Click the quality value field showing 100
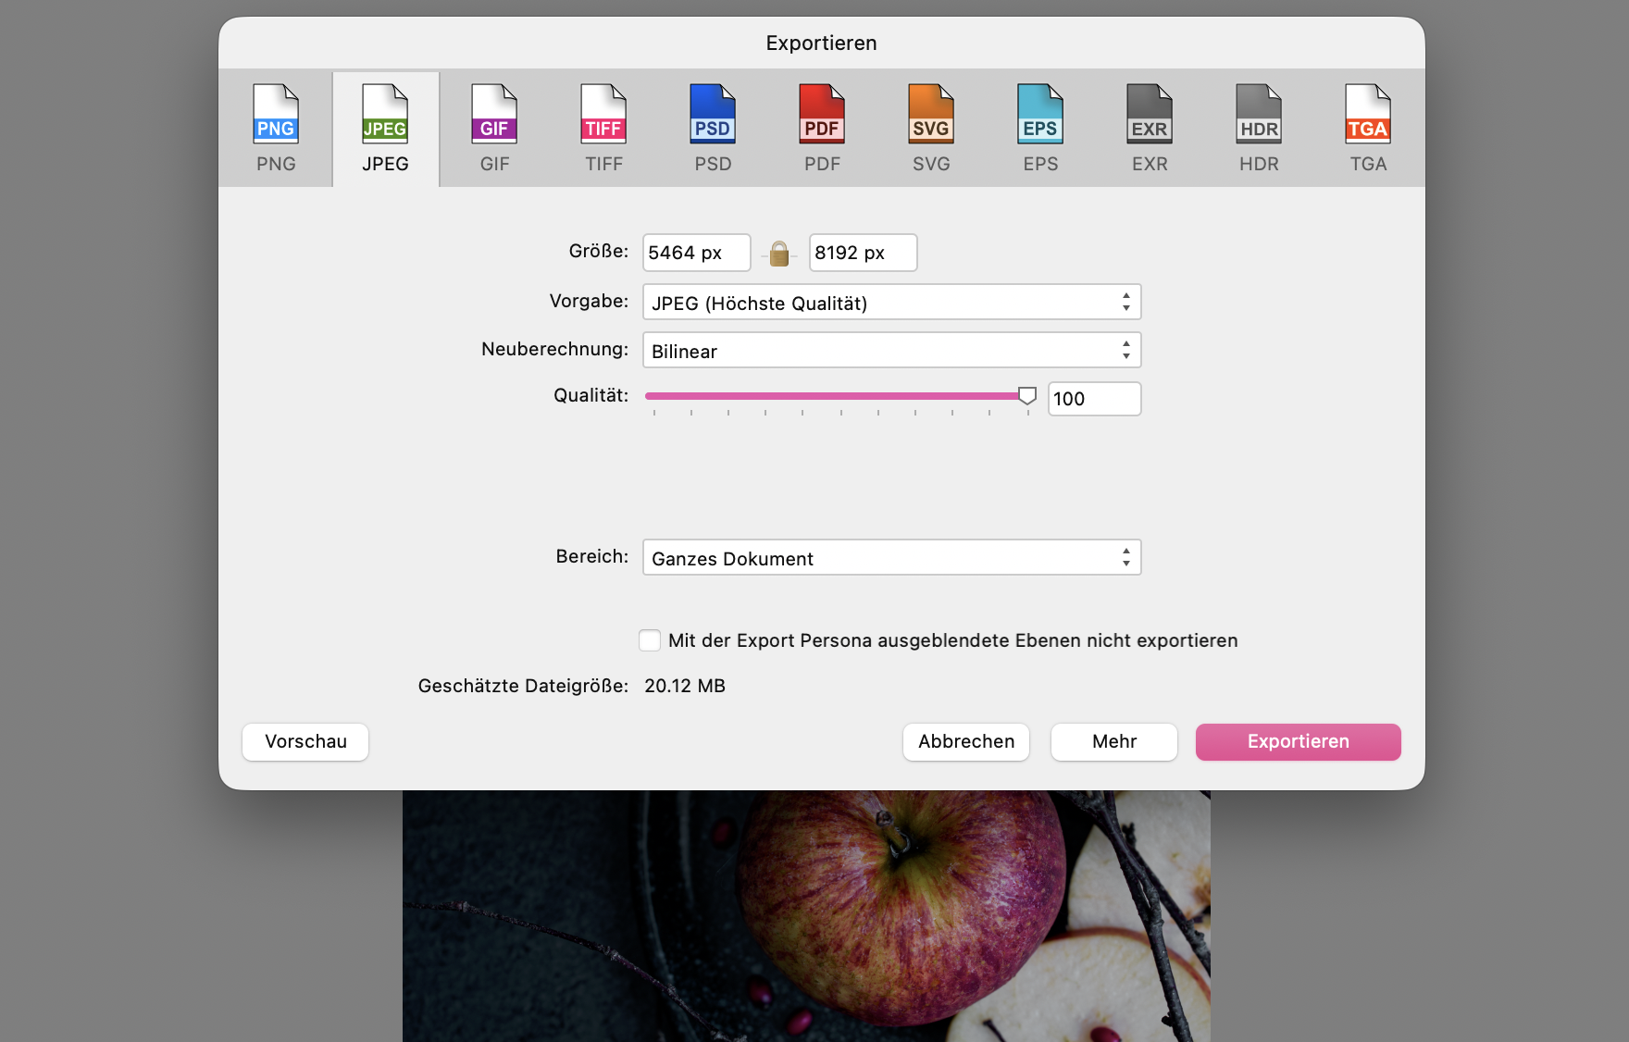1629x1042 pixels. point(1094,399)
